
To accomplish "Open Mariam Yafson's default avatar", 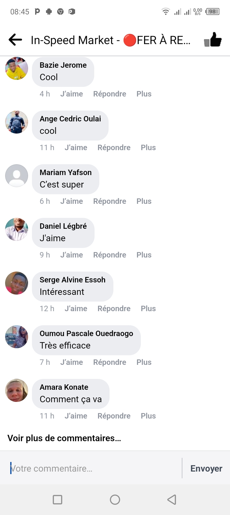I will pyautogui.click(x=17, y=176).
